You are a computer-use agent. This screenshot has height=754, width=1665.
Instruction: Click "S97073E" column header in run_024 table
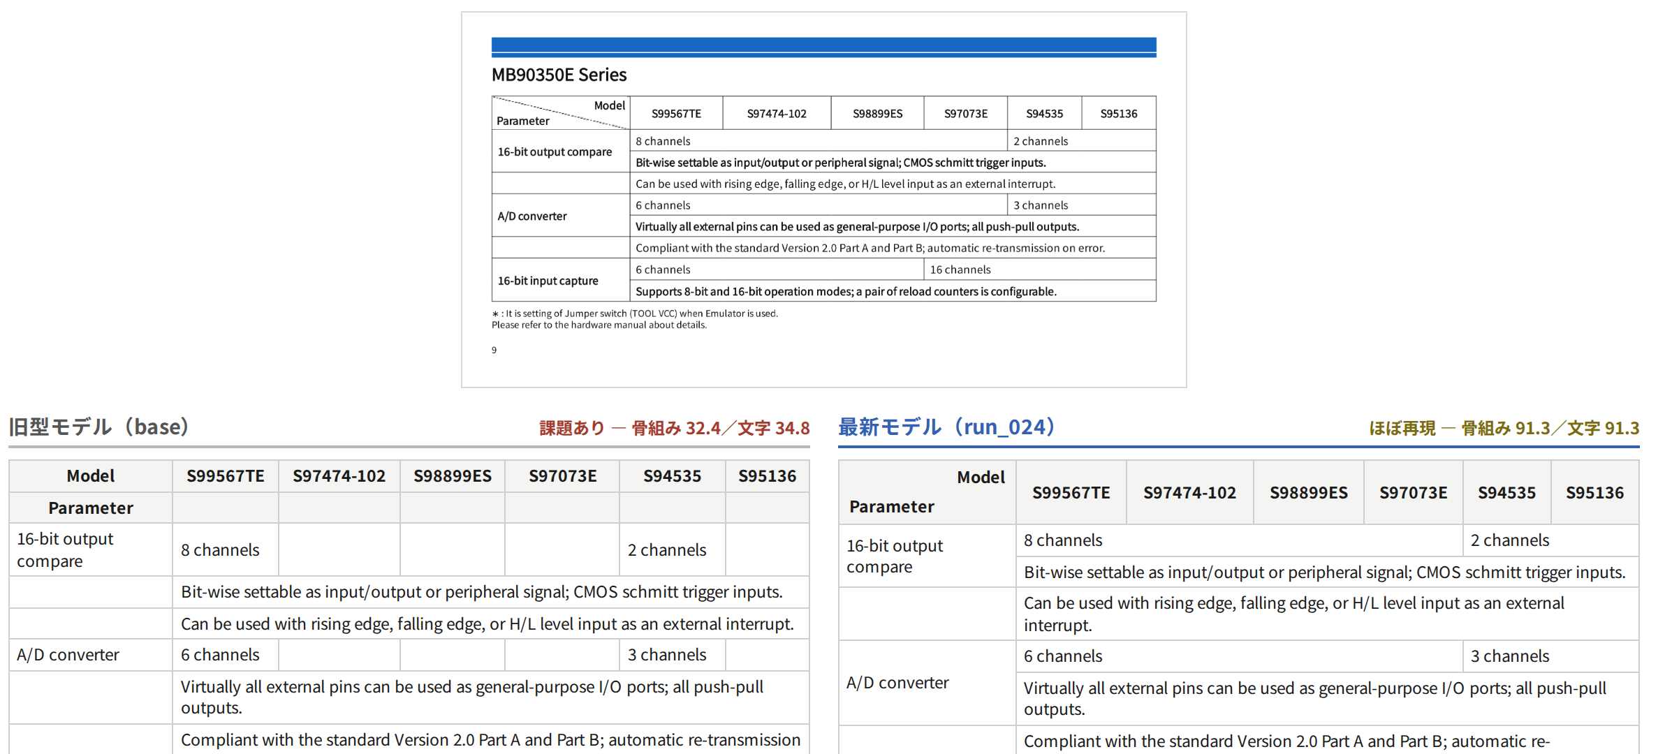point(1414,493)
